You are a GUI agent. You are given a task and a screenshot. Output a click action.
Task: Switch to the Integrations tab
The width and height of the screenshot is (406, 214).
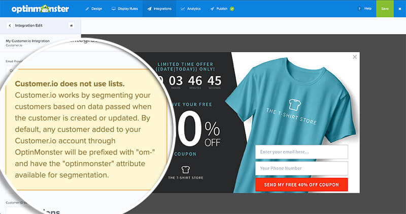[x=159, y=9]
